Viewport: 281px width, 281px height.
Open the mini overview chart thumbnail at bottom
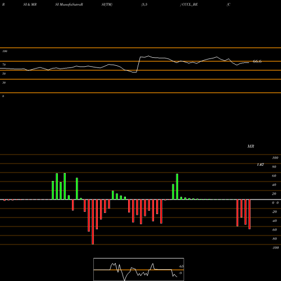[139, 269]
